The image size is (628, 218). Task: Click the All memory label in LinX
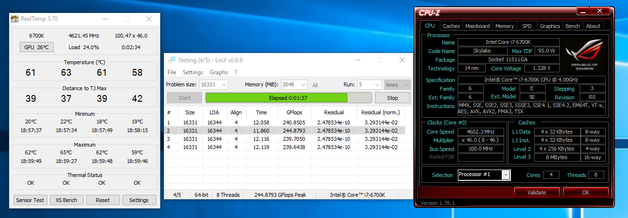[x=315, y=85]
